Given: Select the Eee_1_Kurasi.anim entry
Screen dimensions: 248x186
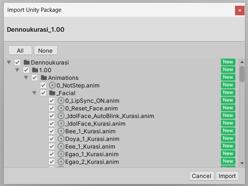Looking at the screenshot, I should [90, 146].
